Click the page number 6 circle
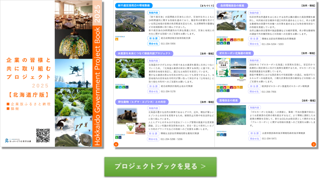This screenshot has height=178, width=320. pyautogui.click(x=116, y=144)
